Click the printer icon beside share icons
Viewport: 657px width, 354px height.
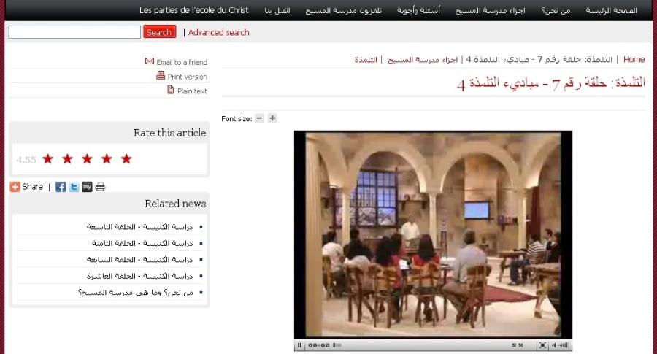[x=100, y=187]
